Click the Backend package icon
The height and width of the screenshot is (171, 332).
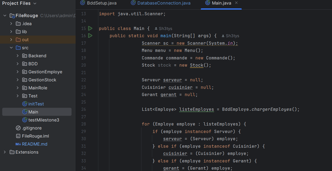point(25,56)
